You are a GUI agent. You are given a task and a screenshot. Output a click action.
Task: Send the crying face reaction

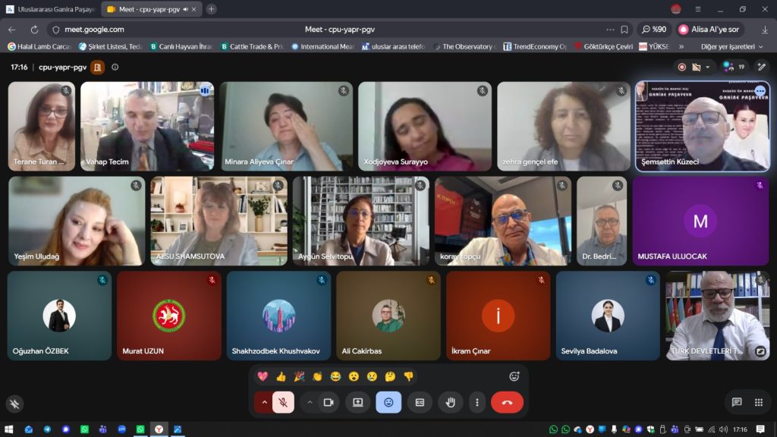372,376
